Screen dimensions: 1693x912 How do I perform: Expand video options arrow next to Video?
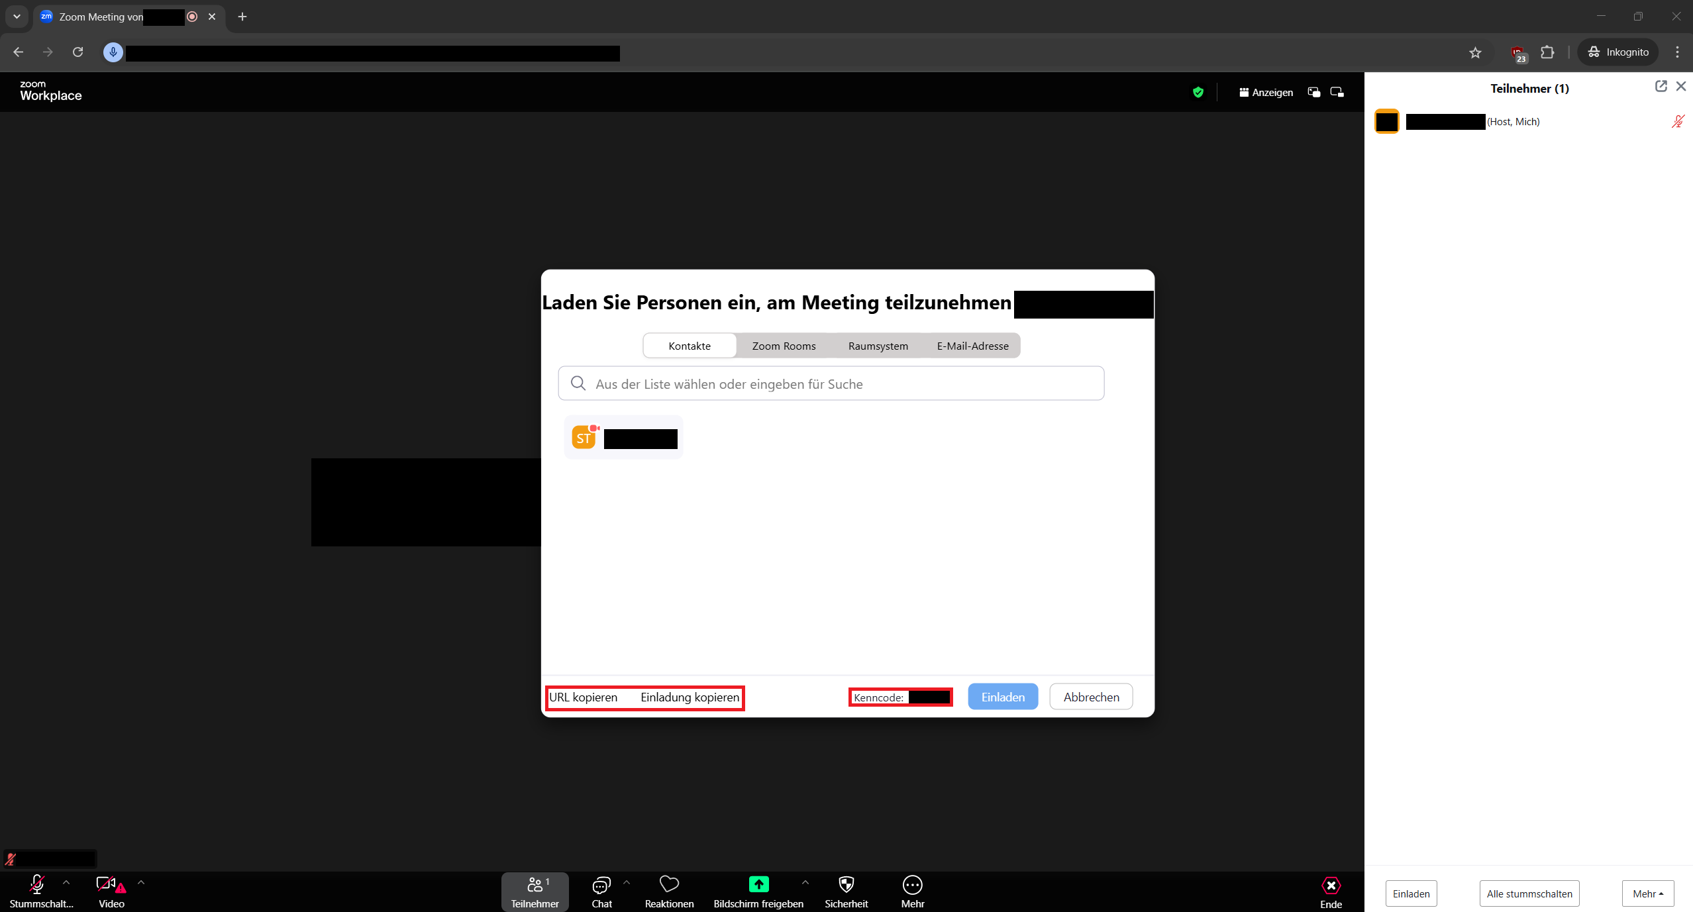click(x=141, y=882)
